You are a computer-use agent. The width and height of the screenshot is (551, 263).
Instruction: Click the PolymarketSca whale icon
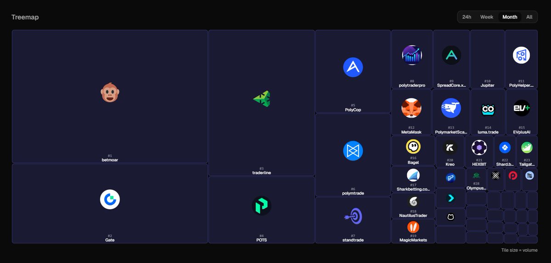451,108
